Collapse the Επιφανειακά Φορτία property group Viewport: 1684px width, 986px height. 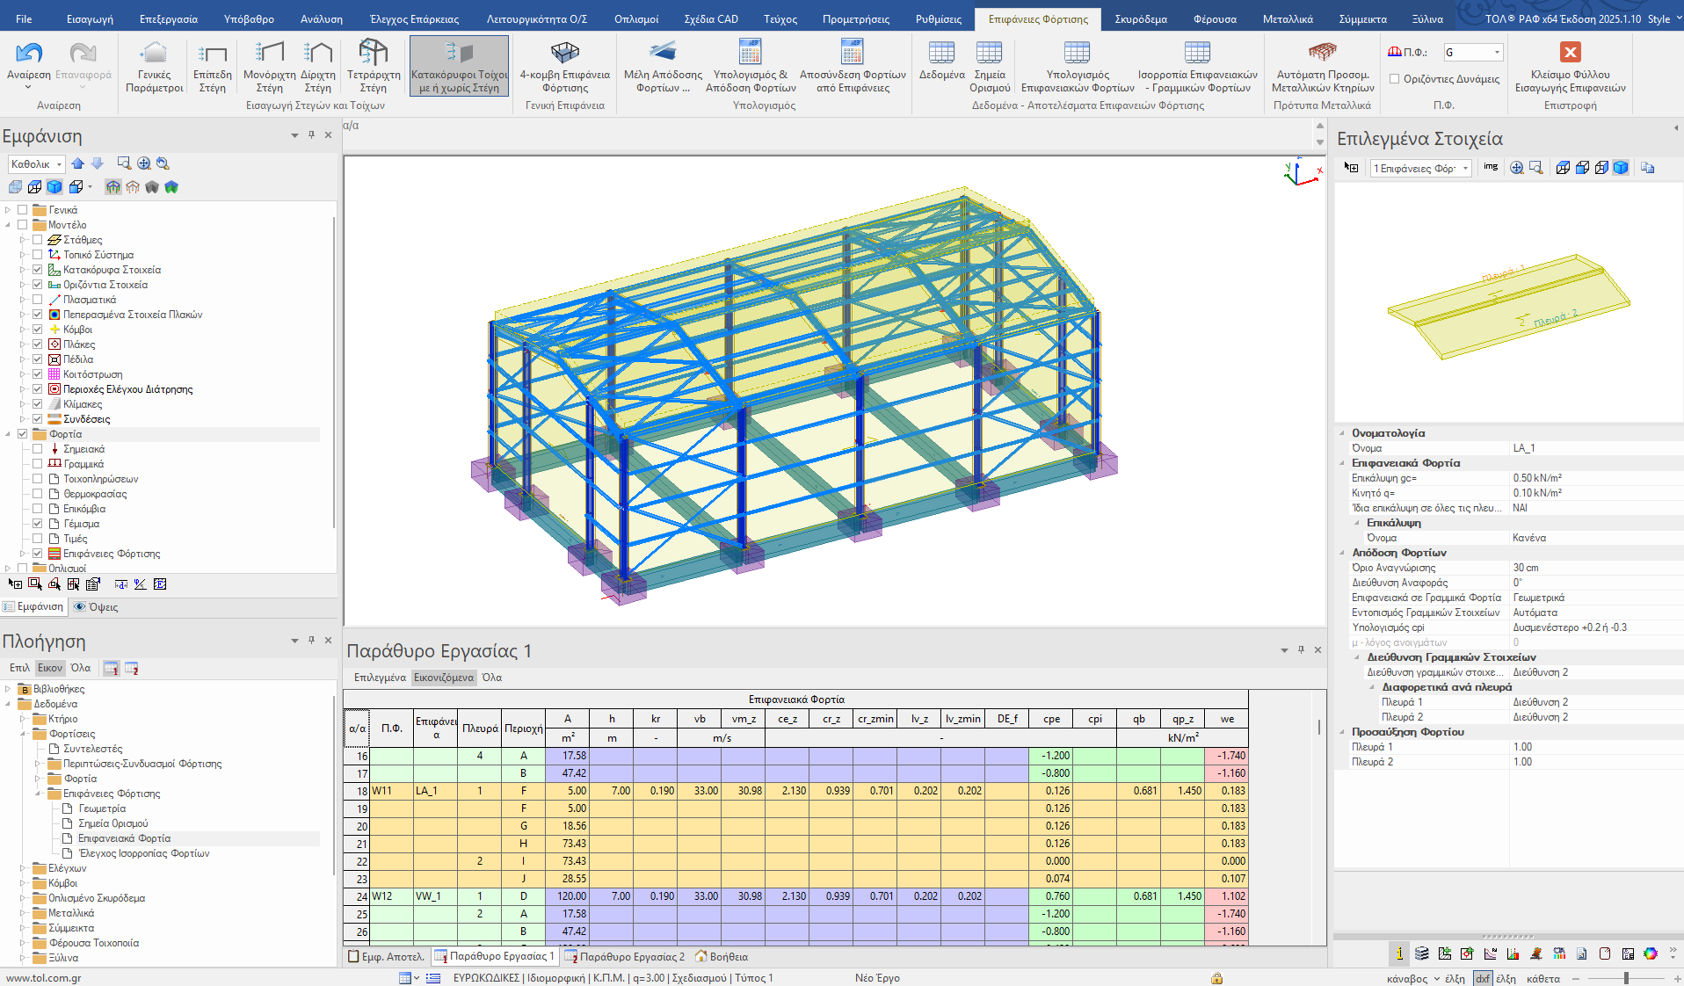(x=1342, y=463)
